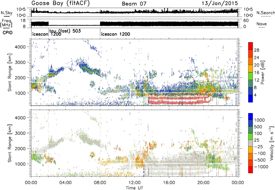The width and height of the screenshot is (275, 190).
Task: Click the '28' tick on Power color bar
Action: tap(256, 50)
